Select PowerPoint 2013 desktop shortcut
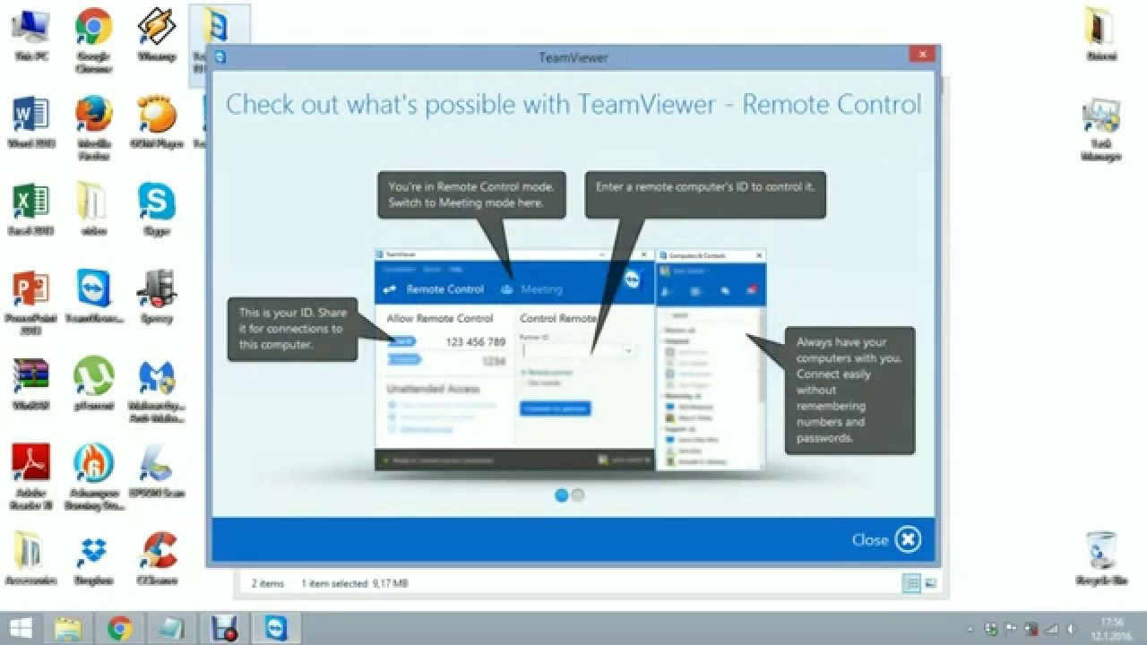 pyautogui.click(x=30, y=304)
